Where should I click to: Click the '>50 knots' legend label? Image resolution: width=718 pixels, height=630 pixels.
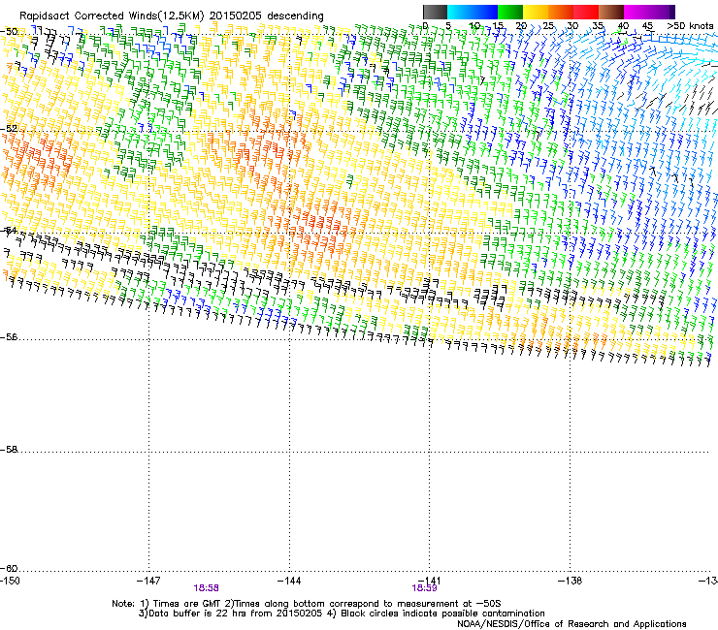click(690, 26)
